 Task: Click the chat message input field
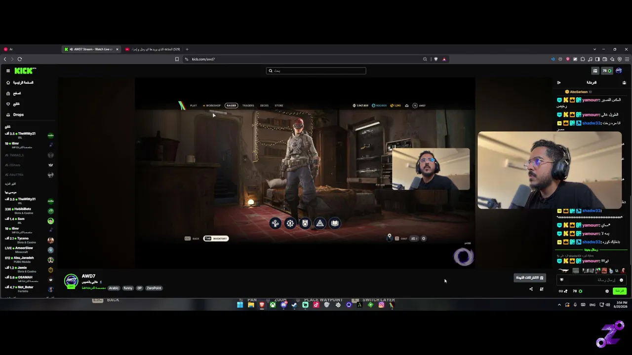point(592,280)
